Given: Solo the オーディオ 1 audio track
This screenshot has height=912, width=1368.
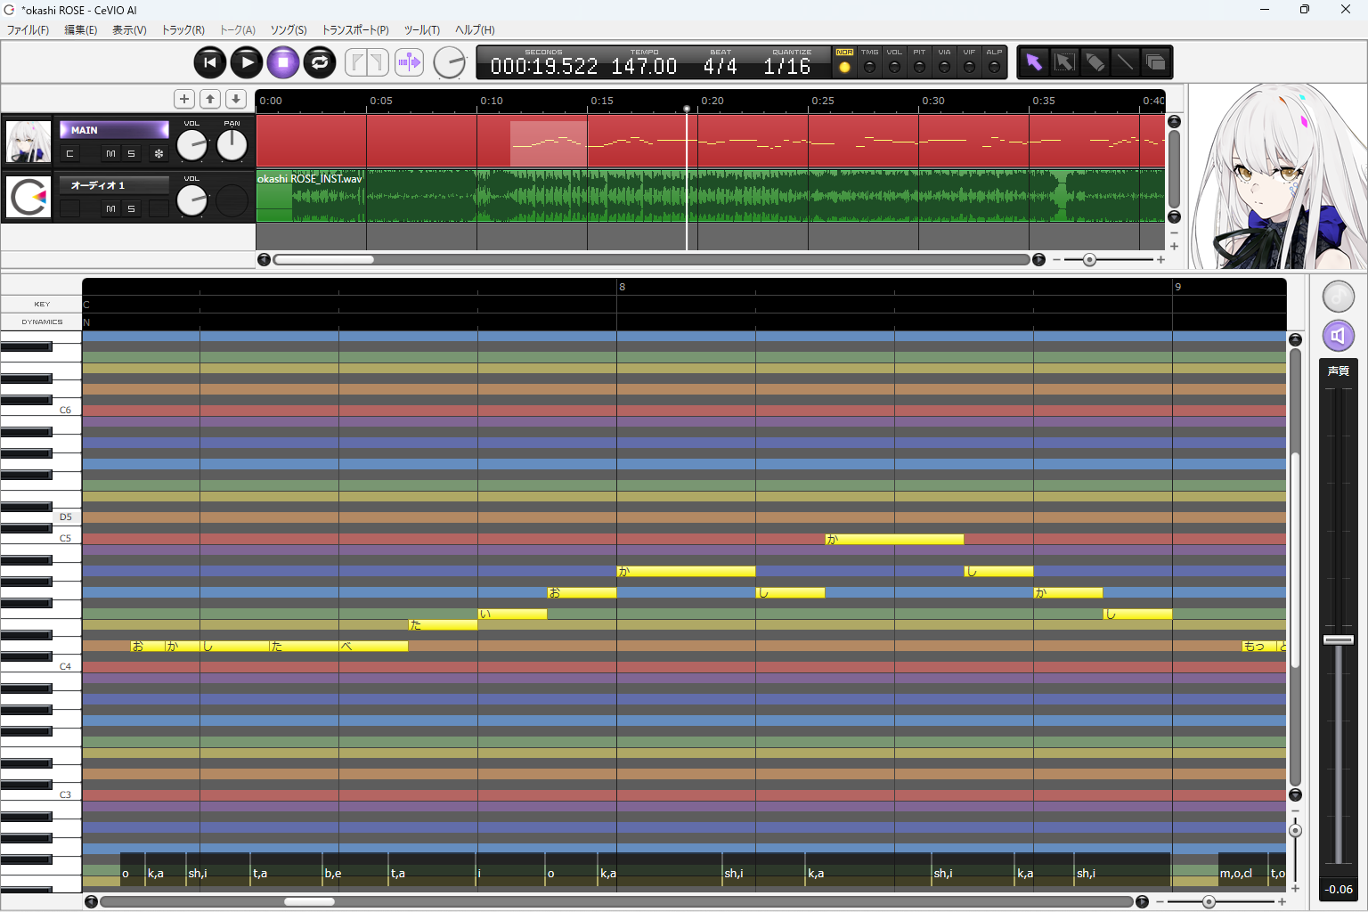Looking at the screenshot, I should coord(131,208).
